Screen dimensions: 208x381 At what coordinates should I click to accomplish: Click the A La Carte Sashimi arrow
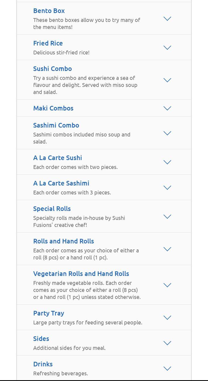tap(167, 188)
